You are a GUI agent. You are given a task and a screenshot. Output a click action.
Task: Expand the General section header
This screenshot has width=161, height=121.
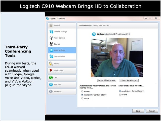62,25
